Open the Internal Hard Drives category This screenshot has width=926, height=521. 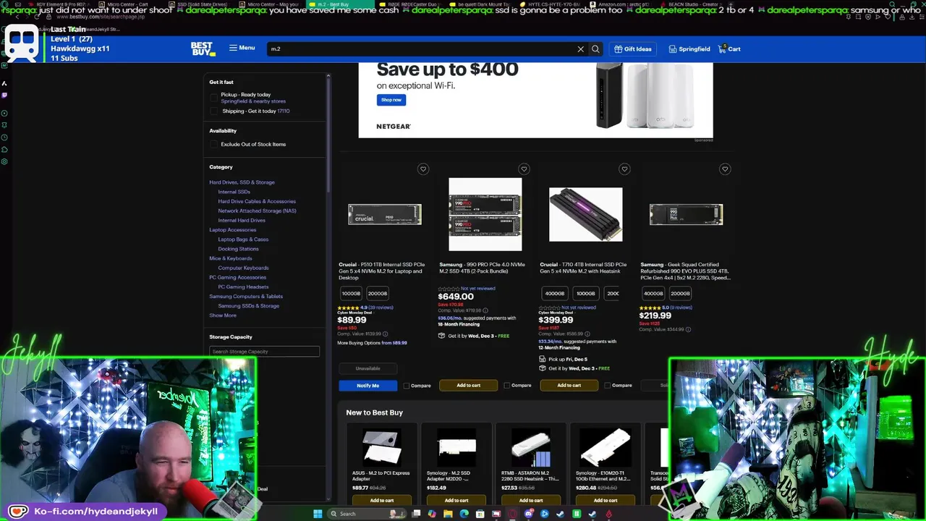[x=242, y=220]
